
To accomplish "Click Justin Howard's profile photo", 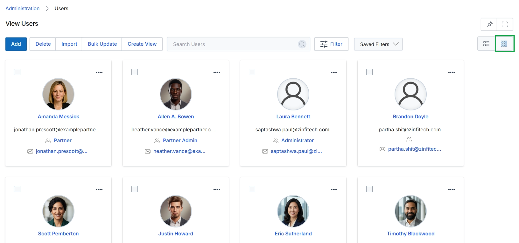I will [x=176, y=211].
